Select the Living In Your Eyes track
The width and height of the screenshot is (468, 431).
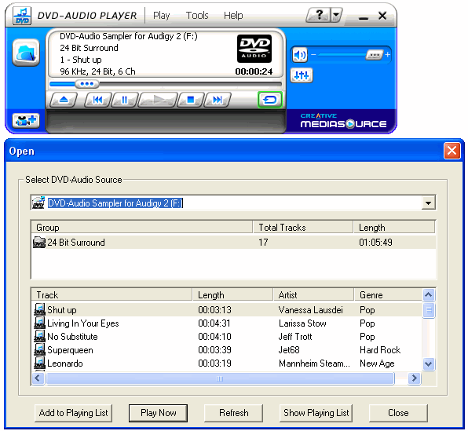(227, 323)
